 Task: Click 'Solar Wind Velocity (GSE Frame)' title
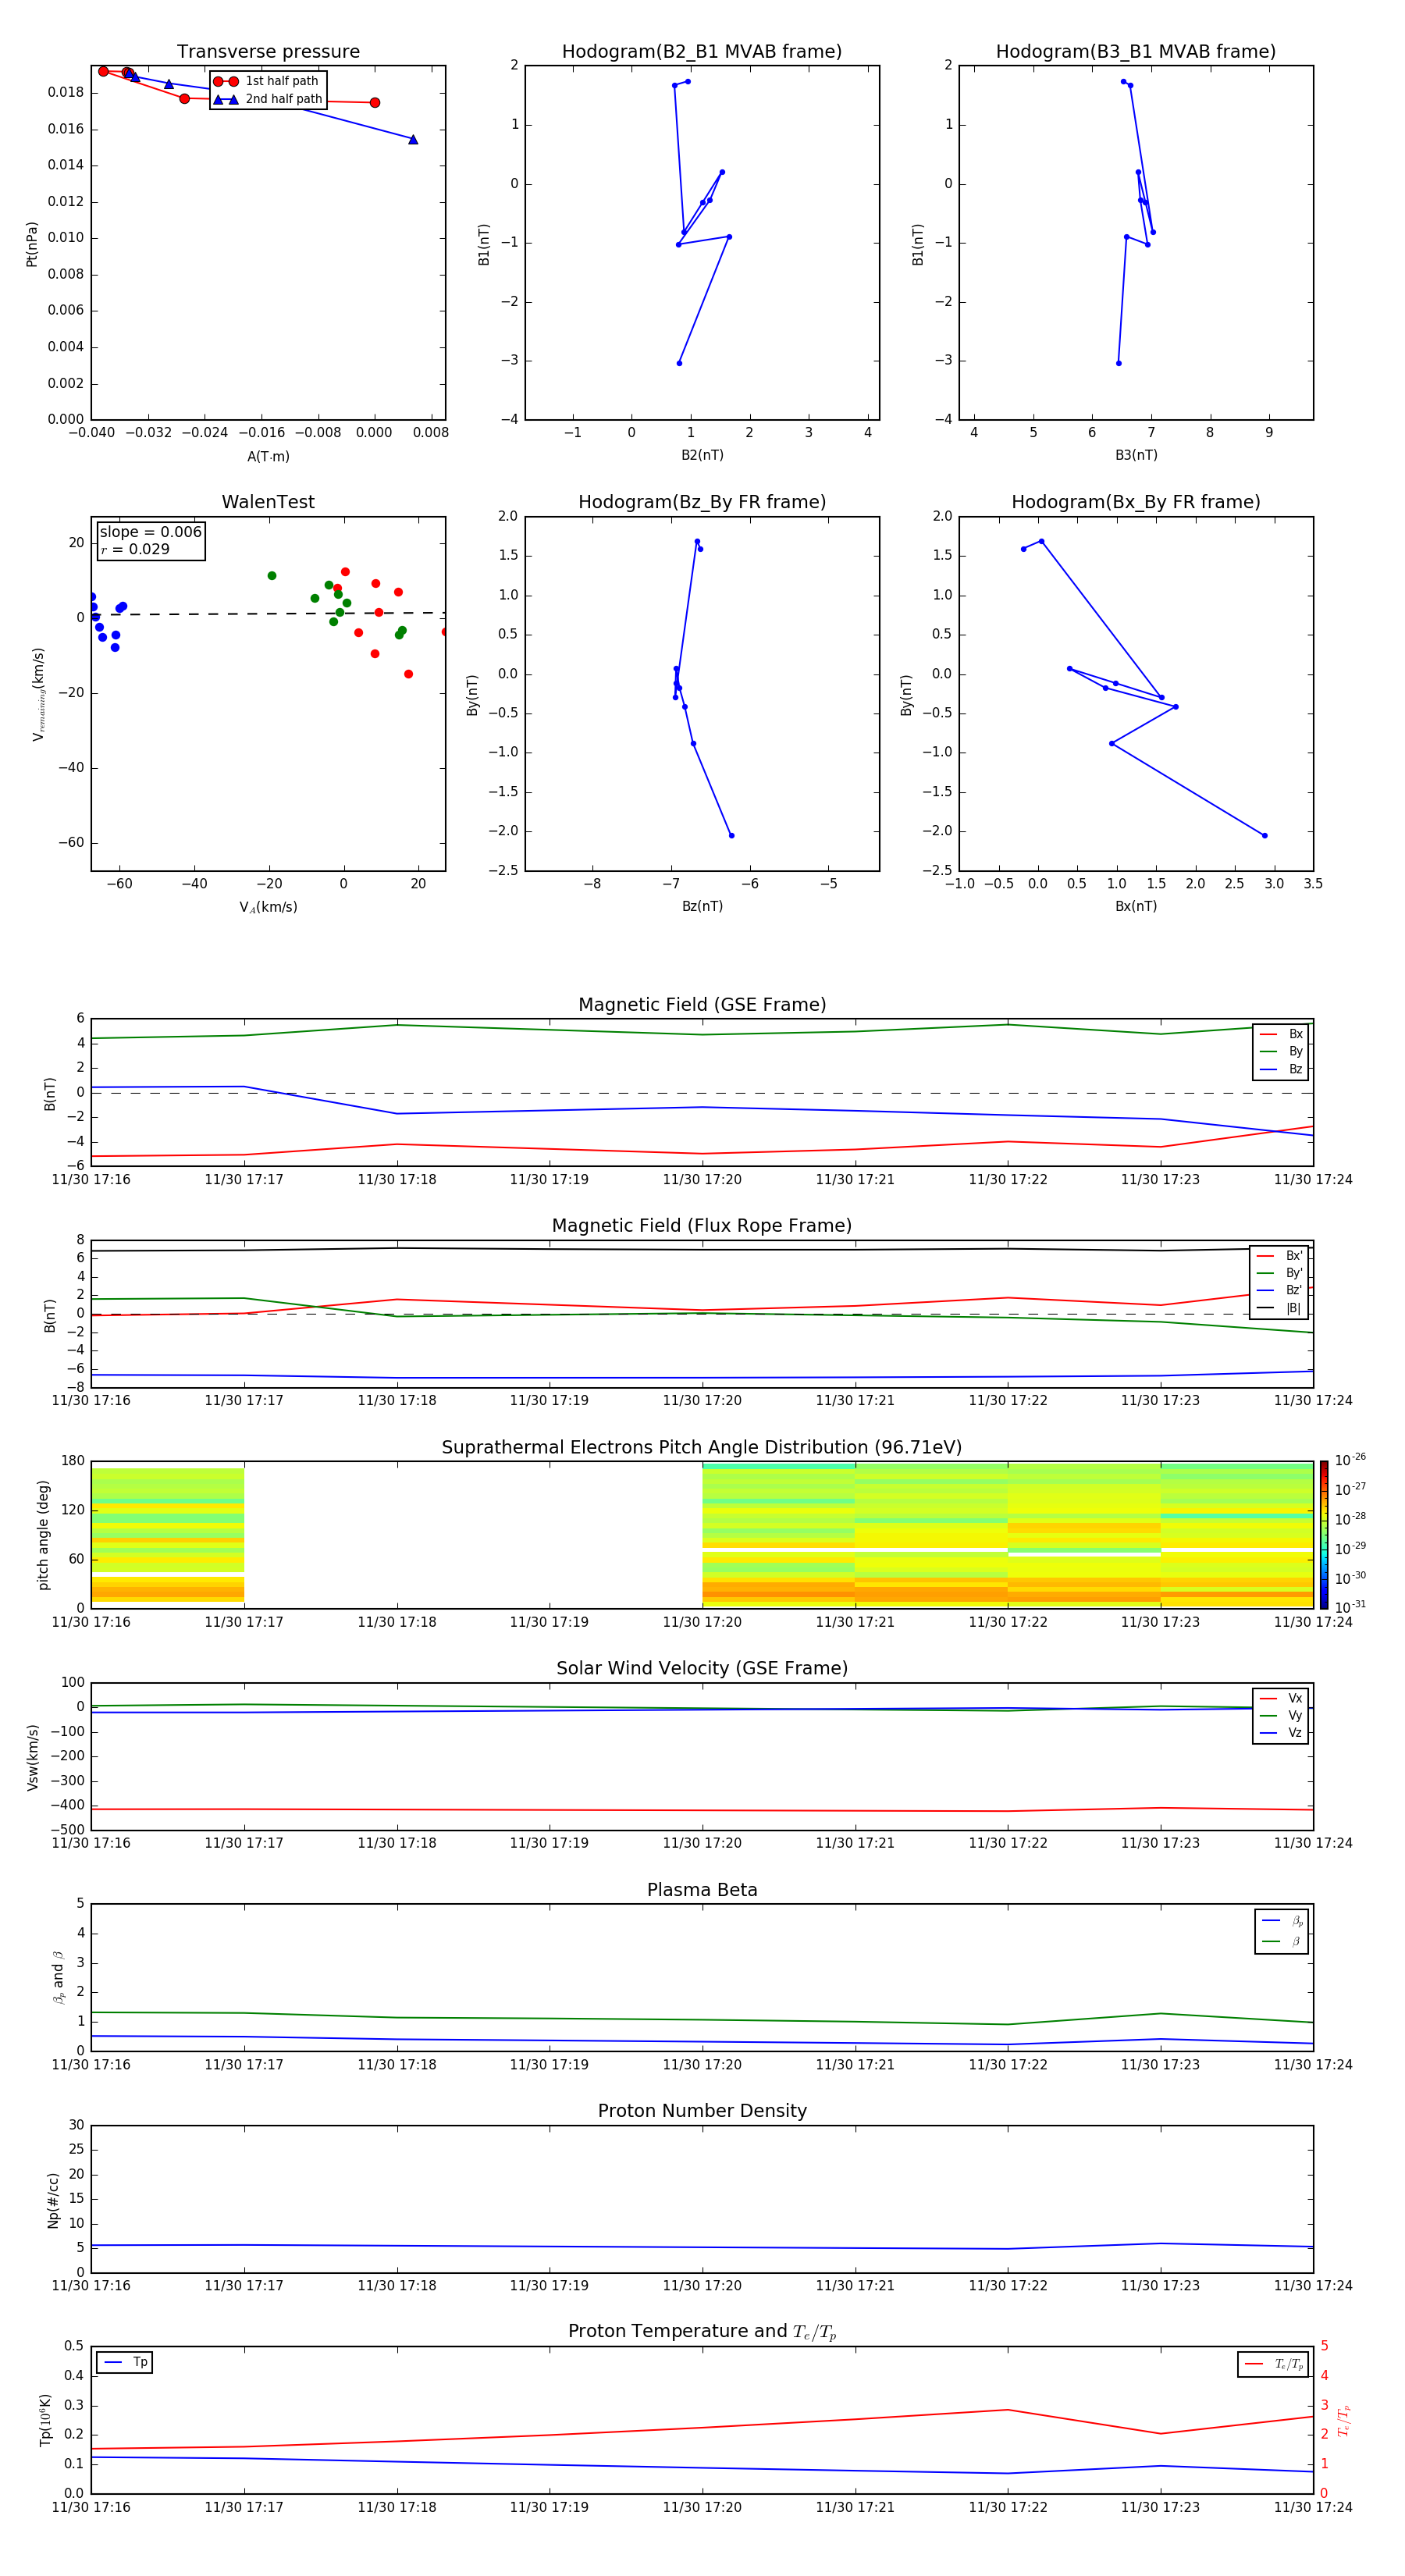702,1668
